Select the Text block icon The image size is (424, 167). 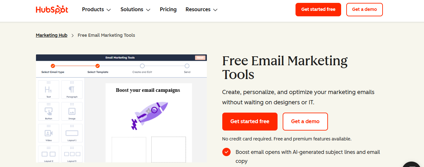click(49, 89)
